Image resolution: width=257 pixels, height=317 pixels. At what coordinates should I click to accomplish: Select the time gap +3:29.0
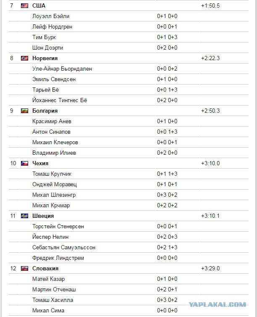pos(210,269)
